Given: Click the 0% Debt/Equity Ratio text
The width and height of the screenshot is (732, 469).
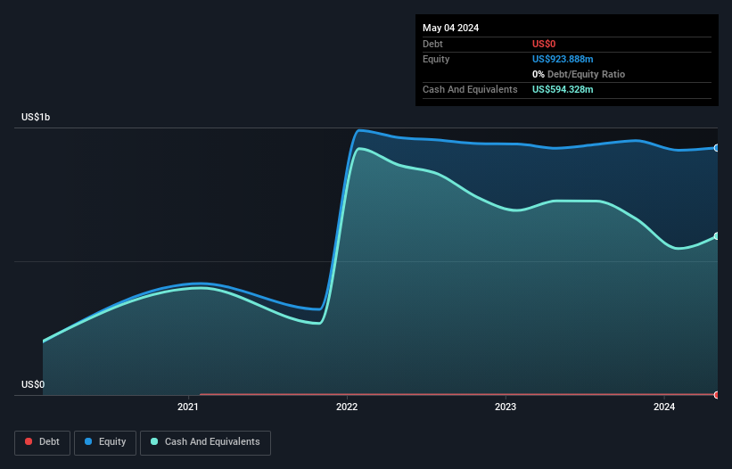Looking at the screenshot, I should 579,74.
